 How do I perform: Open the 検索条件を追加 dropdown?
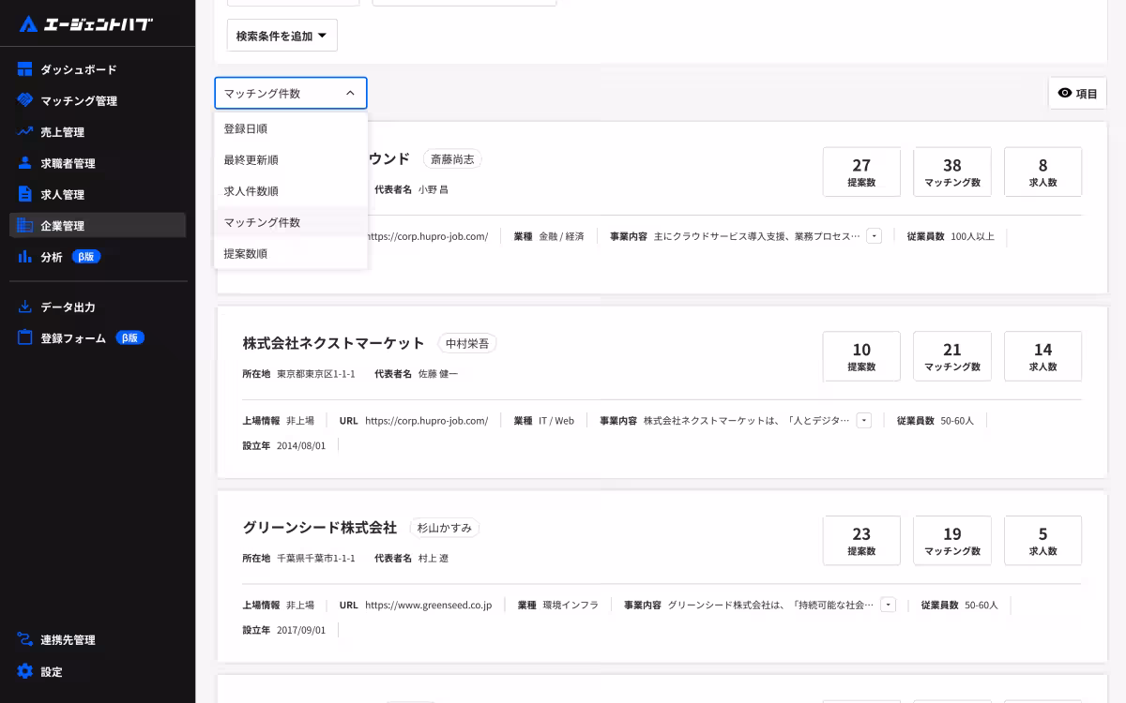click(281, 35)
